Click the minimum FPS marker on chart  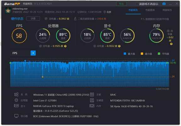[43, 77]
